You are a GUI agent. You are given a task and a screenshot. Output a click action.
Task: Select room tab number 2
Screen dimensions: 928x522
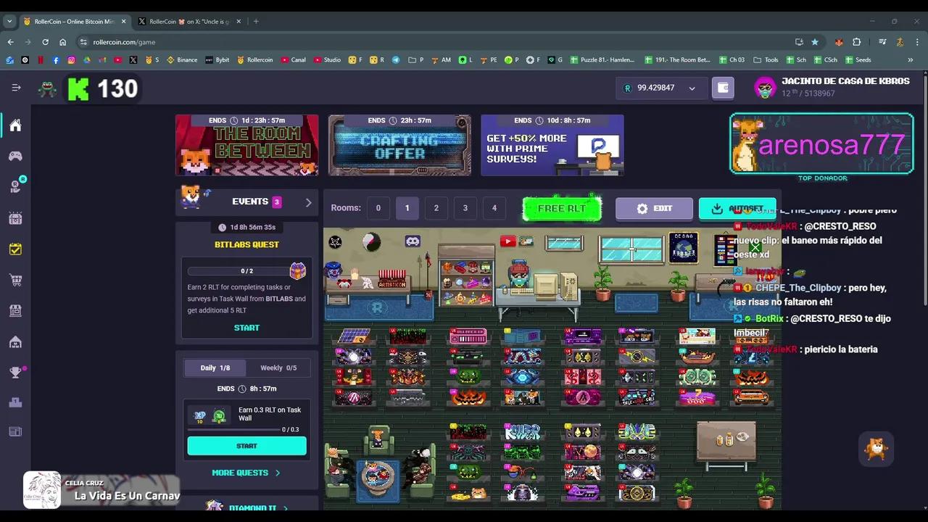click(x=436, y=208)
